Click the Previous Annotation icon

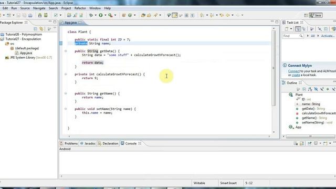click(212, 15)
